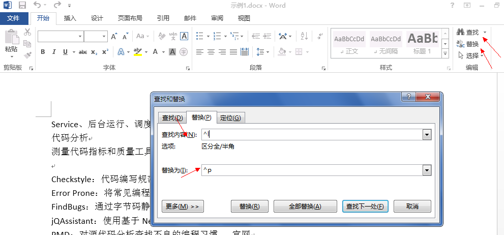Screen dimensions: 504x235
Task: Toggle strikethrough abc formatting
Action: 83,52
